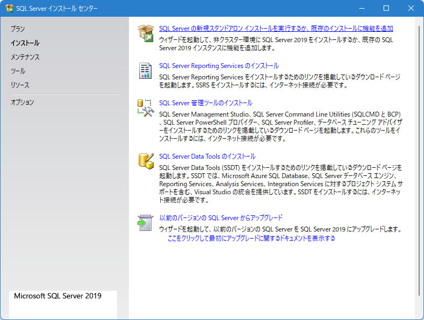
Task: Click the management tools wrench icon
Action: pos(146,108)
